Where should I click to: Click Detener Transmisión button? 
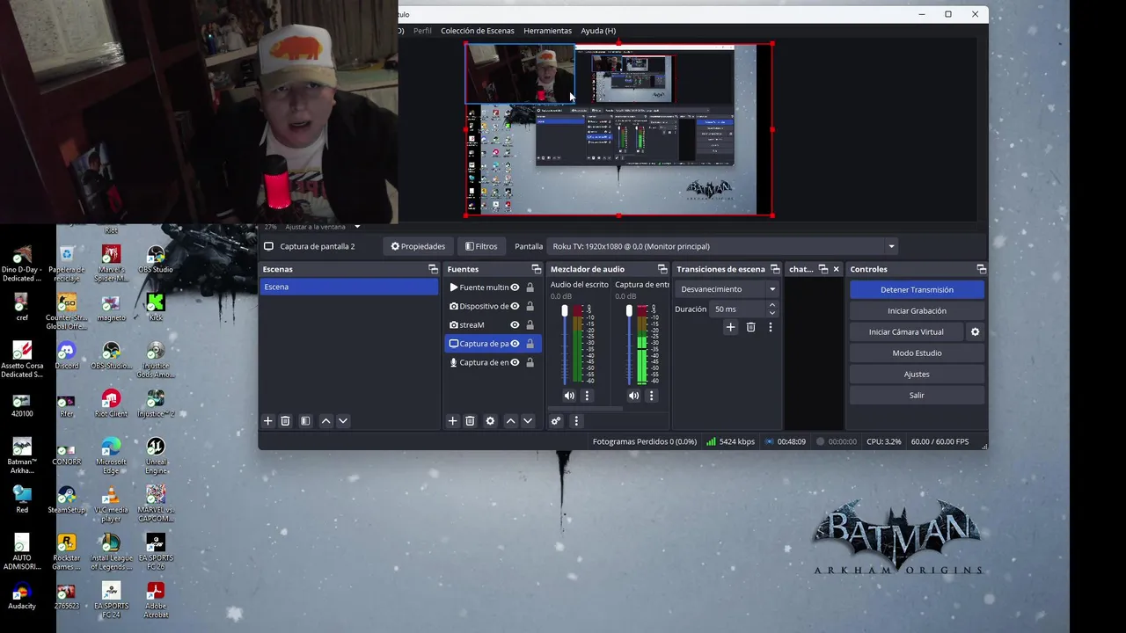[917, 289]
